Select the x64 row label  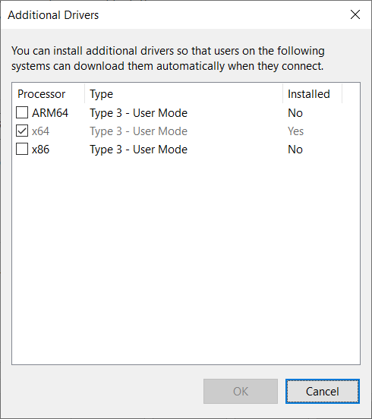(x=41, y=131)
